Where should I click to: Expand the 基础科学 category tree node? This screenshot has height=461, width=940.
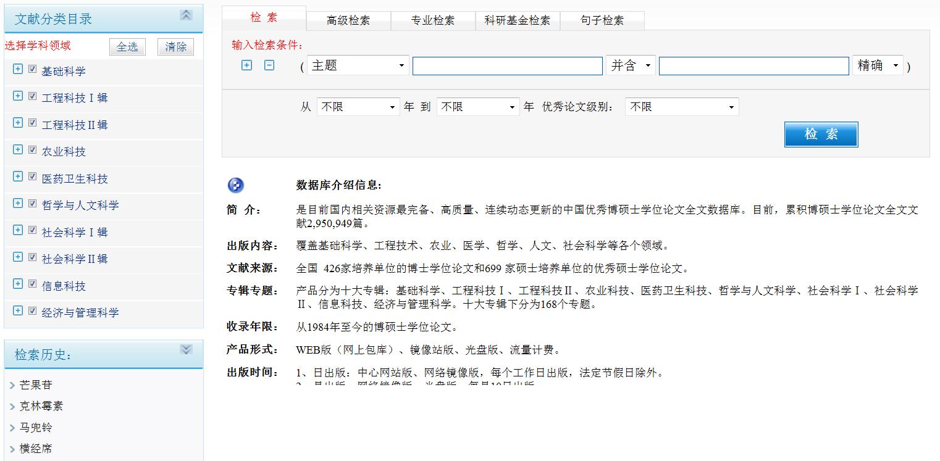click(18, 69)
